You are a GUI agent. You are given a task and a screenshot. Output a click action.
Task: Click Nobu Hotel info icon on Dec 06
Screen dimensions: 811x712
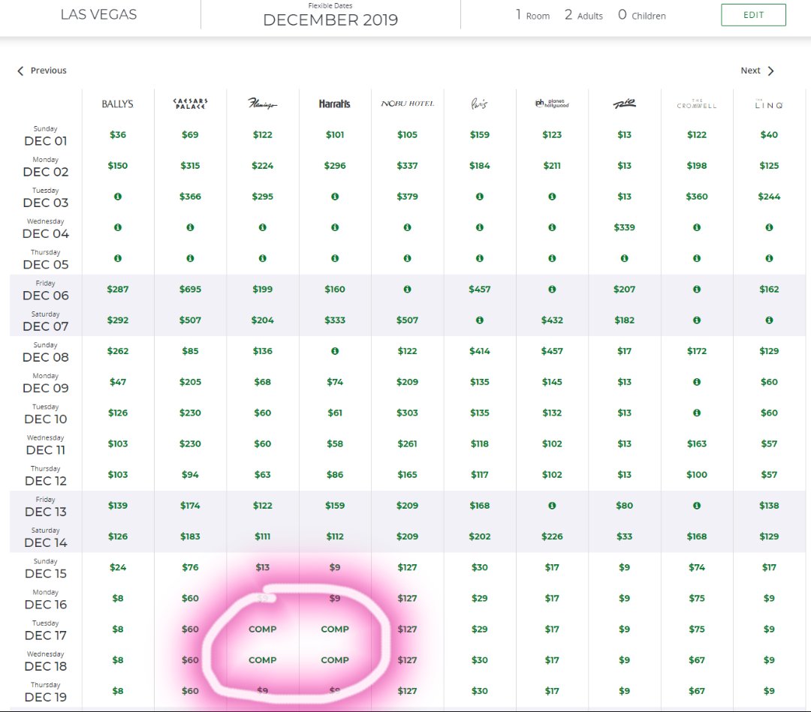(407, 289)
